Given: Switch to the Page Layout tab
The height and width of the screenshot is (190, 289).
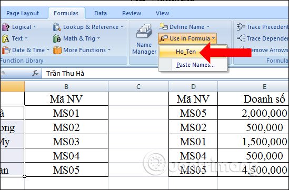Looking at the screenshot, I should point(23,13).
